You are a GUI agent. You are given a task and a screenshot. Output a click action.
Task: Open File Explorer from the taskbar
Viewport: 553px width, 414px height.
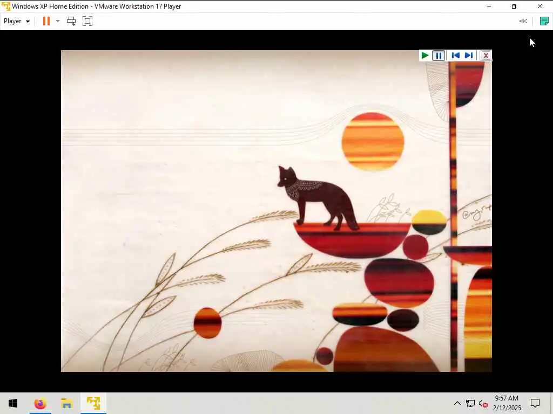[x=66, y=403]
